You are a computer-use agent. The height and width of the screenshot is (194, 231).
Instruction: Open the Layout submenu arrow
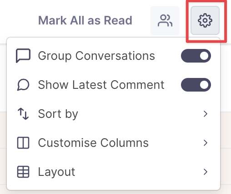(206, 172)
